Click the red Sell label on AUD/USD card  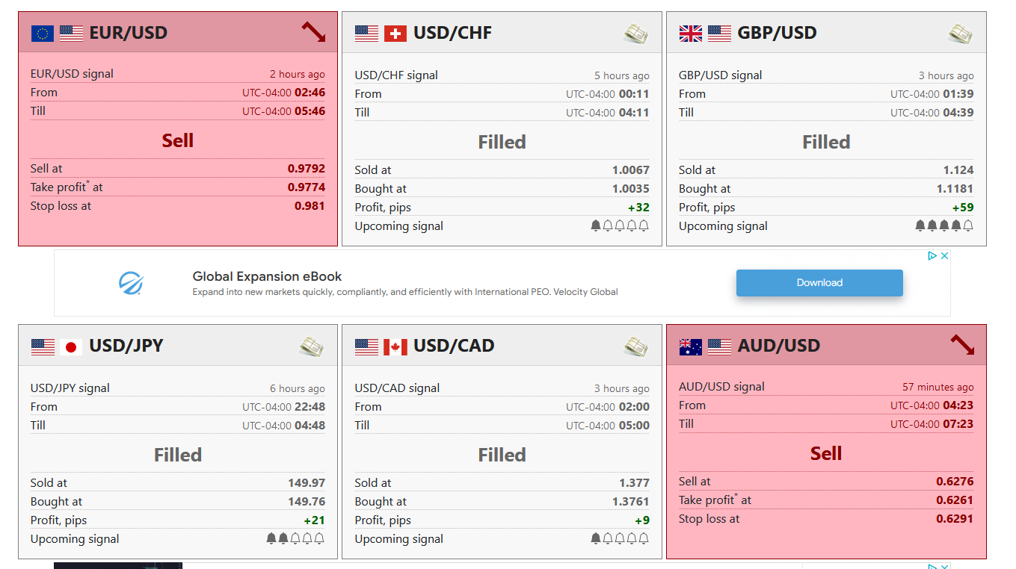pos(825,453)
